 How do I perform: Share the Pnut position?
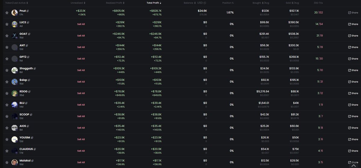point(353,13)
